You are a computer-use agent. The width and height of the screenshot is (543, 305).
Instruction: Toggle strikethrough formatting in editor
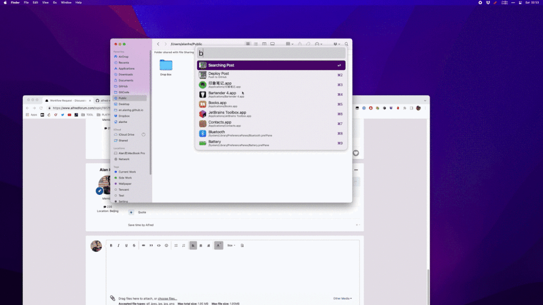[134, 245]
